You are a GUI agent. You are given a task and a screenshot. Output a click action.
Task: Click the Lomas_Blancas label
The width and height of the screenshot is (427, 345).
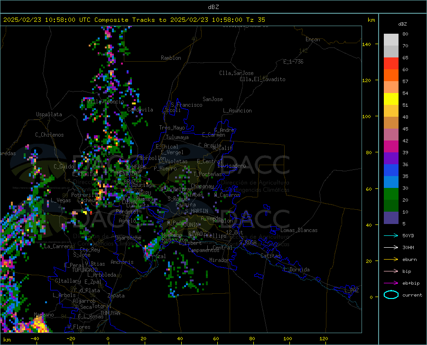click(x=299, y=230)
